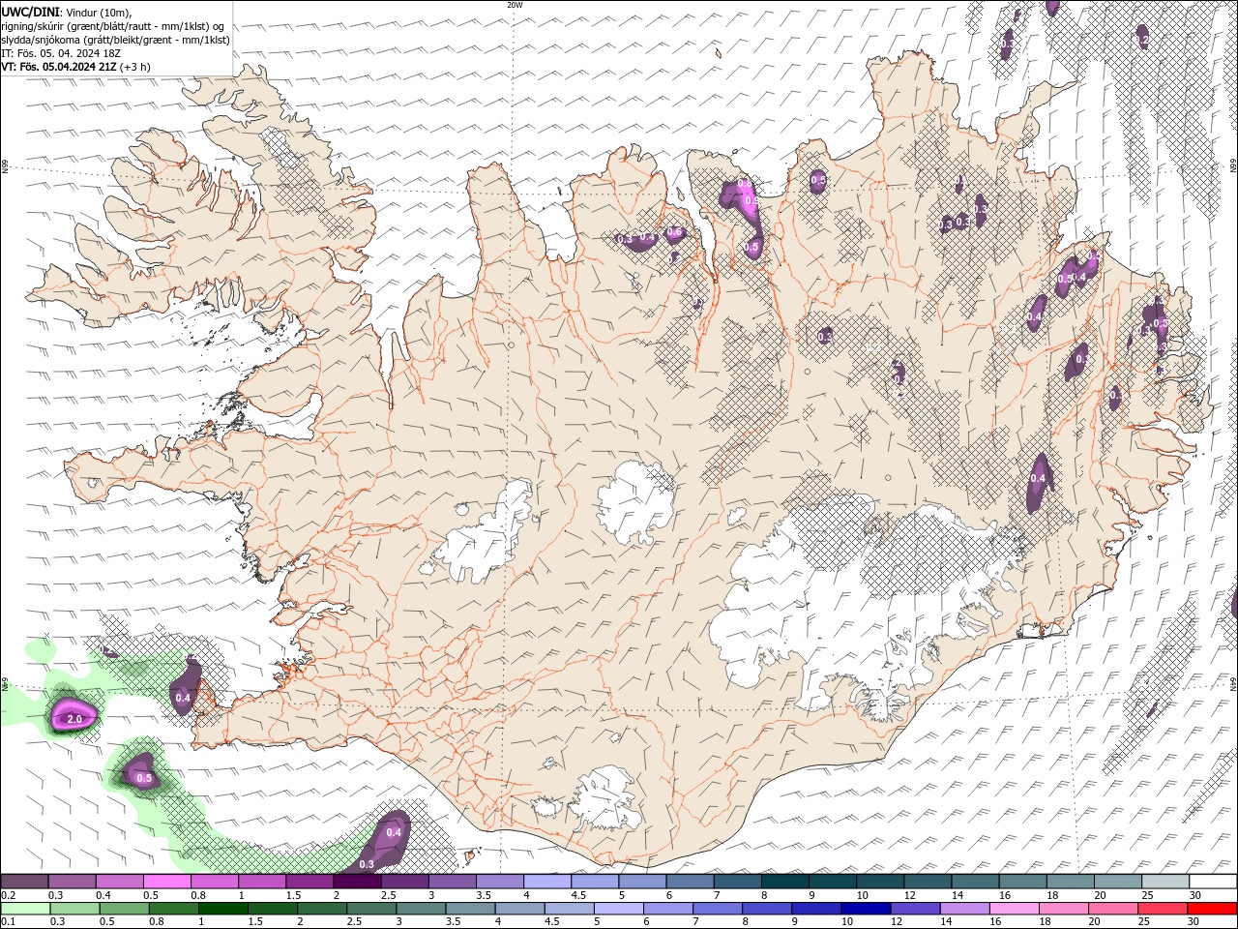Click the medium green 0.5 rain legend swatch

click(x=124, y=909)
